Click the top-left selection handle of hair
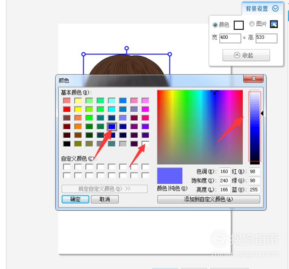The height and width of the screenshot is (269, 289). pos(84,54)
